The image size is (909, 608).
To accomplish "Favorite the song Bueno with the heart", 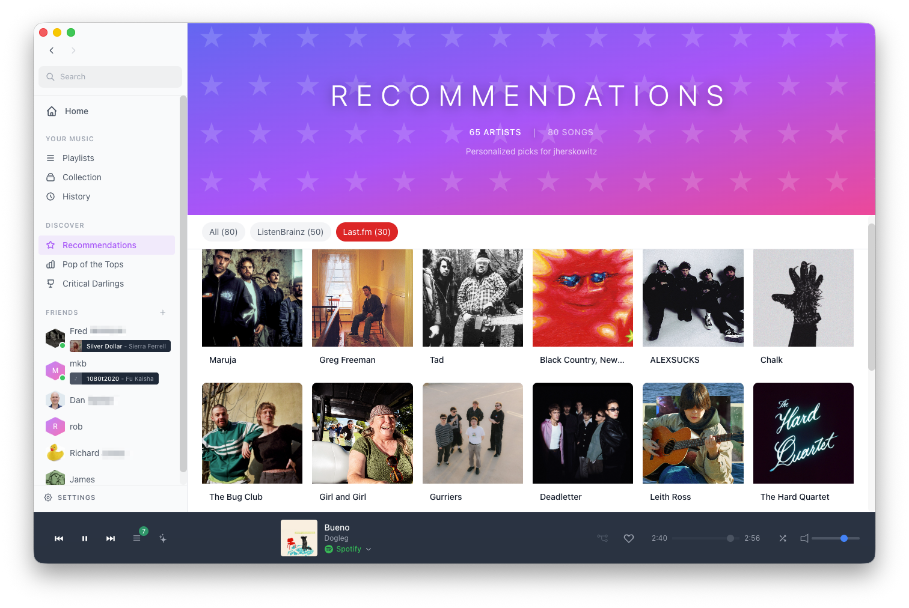I will [629, 538].
